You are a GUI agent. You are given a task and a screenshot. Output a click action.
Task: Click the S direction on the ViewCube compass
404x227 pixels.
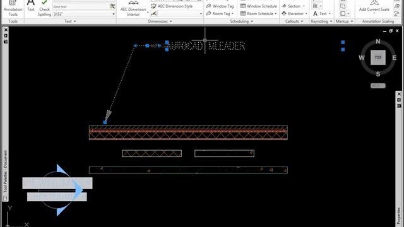tap(378, 74)
